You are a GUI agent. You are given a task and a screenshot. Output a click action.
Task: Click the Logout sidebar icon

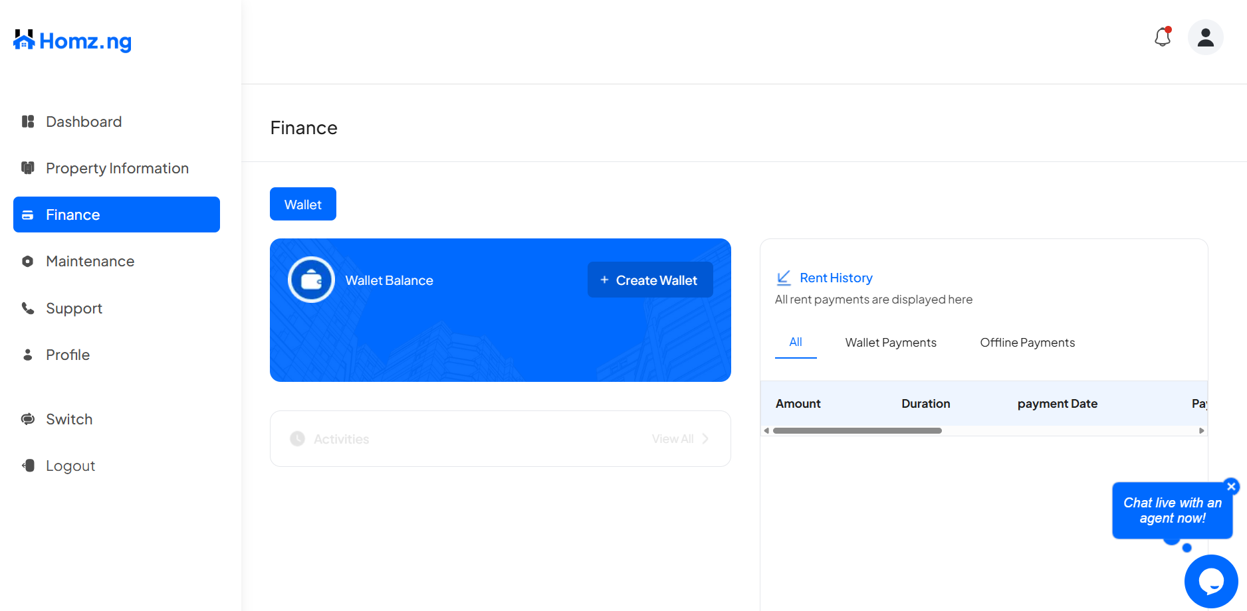(28, 466)
